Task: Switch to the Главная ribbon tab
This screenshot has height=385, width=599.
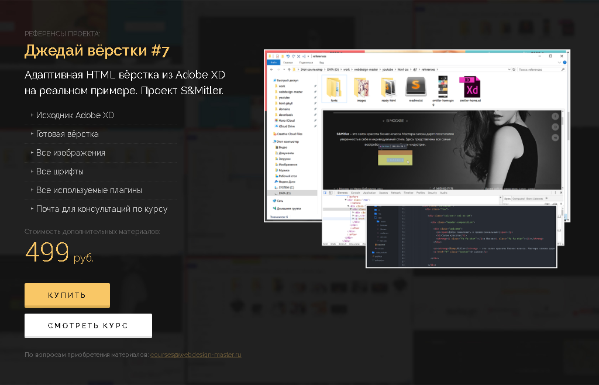Action: [288, 62]
